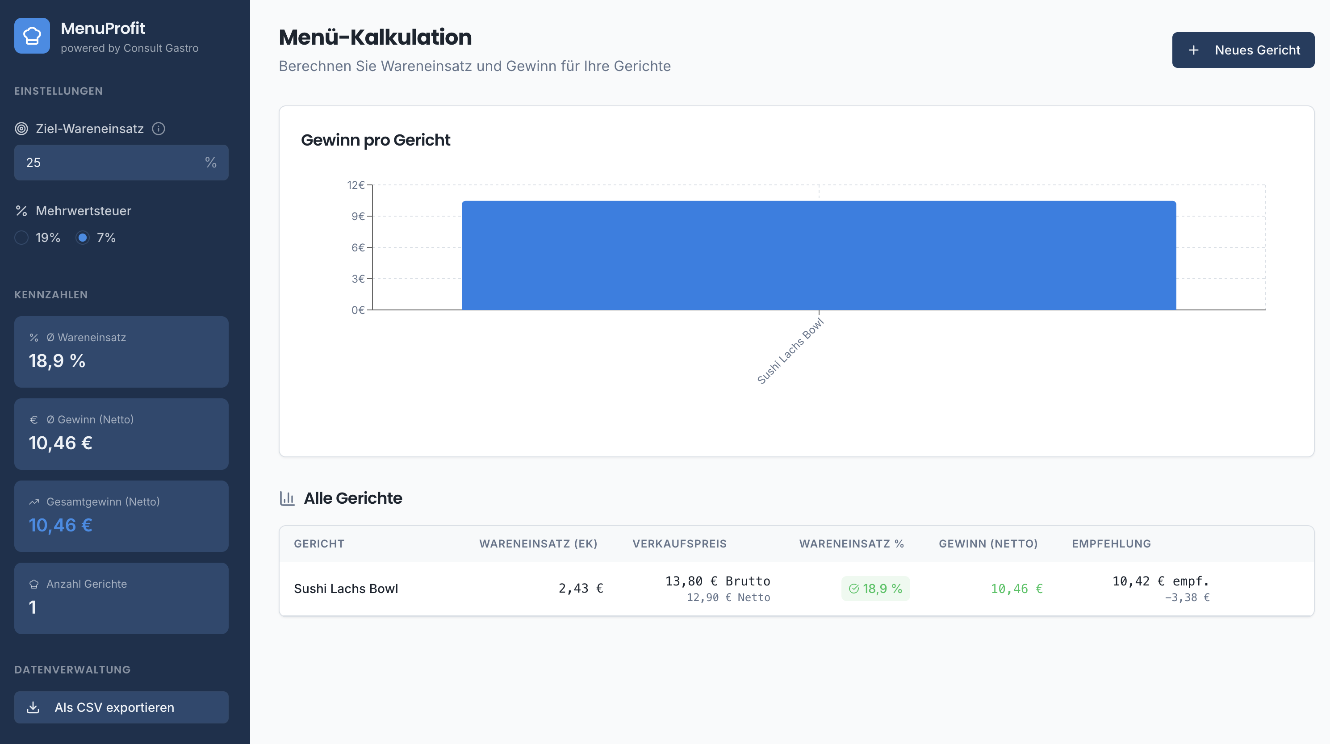Click the green 18,9 % Wareneinsatz badge
Screen dimensions: 1330x744
coord(875,588)
